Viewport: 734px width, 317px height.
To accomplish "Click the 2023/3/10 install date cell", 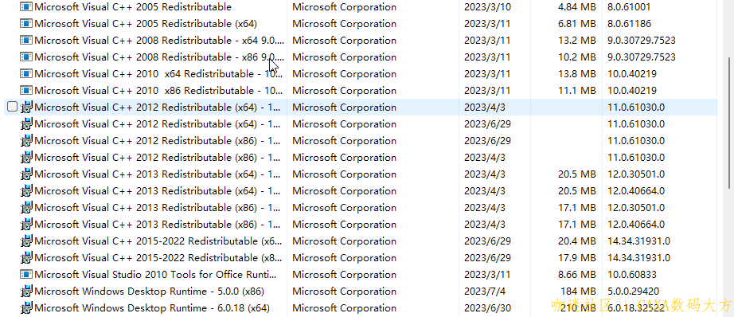I will (x=487, y=7).
